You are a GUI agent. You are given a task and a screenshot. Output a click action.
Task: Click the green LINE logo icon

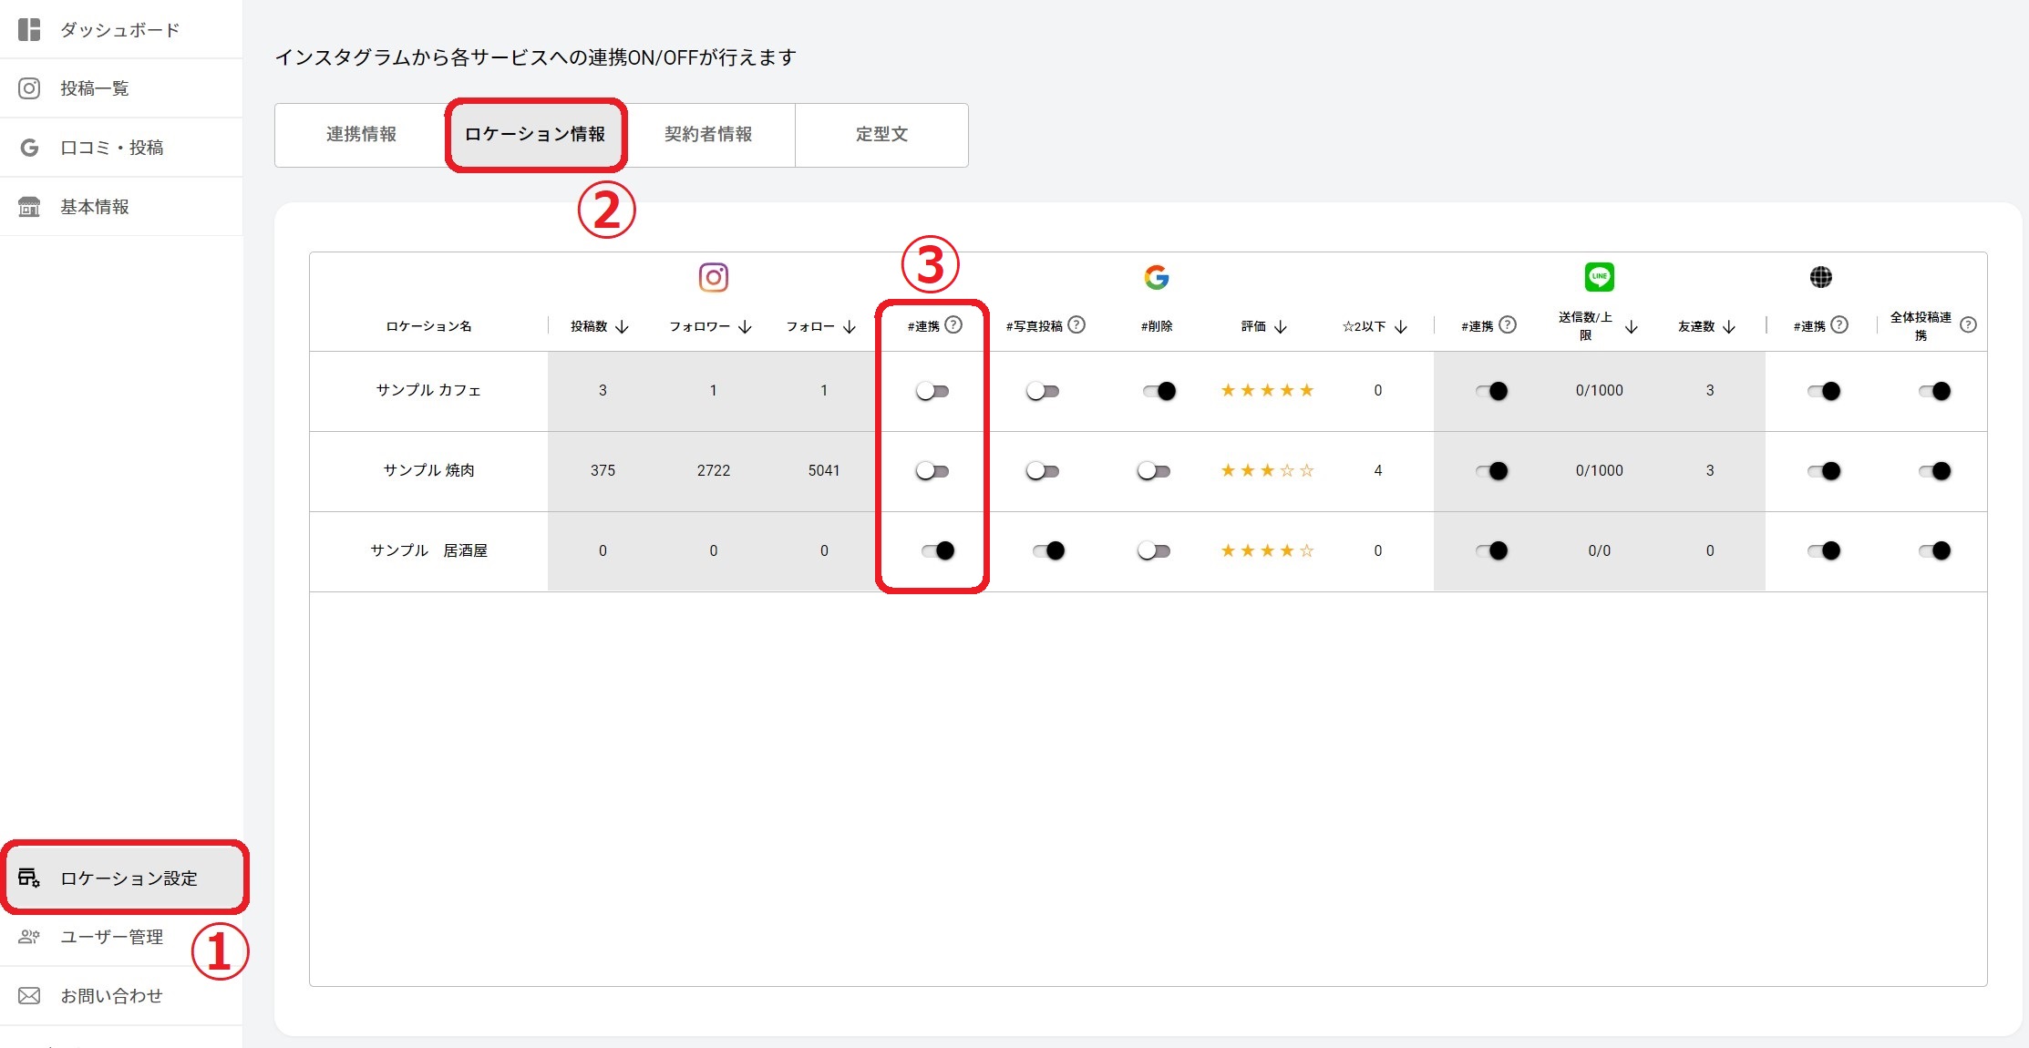pos(1599,276)
